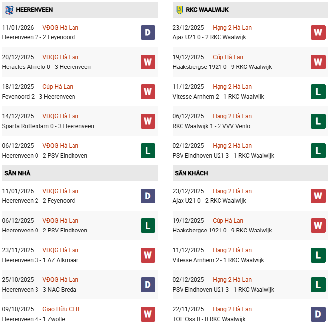Select the SÂN NHÀ section header
330x330 pixels.
[17, 173]
